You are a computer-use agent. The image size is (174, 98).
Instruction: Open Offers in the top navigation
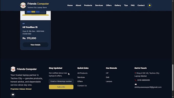(109, 5)
